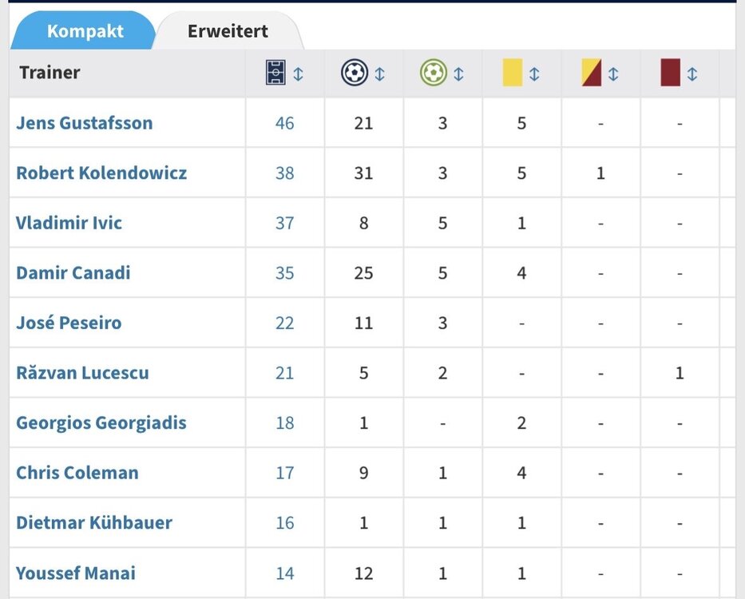This screenshot has width=745, height=599.
Task: Sort by red cards using arrows
Action: tap(692, 74)
